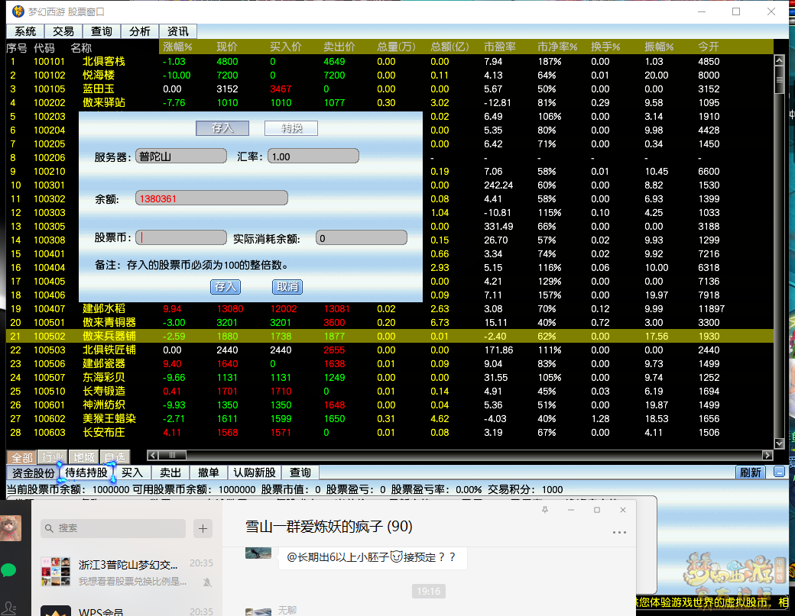The width and height of the screenshot is (795, 616).
Task: Cancel the deposit dialog with 取消
Action: coord(287,287)
